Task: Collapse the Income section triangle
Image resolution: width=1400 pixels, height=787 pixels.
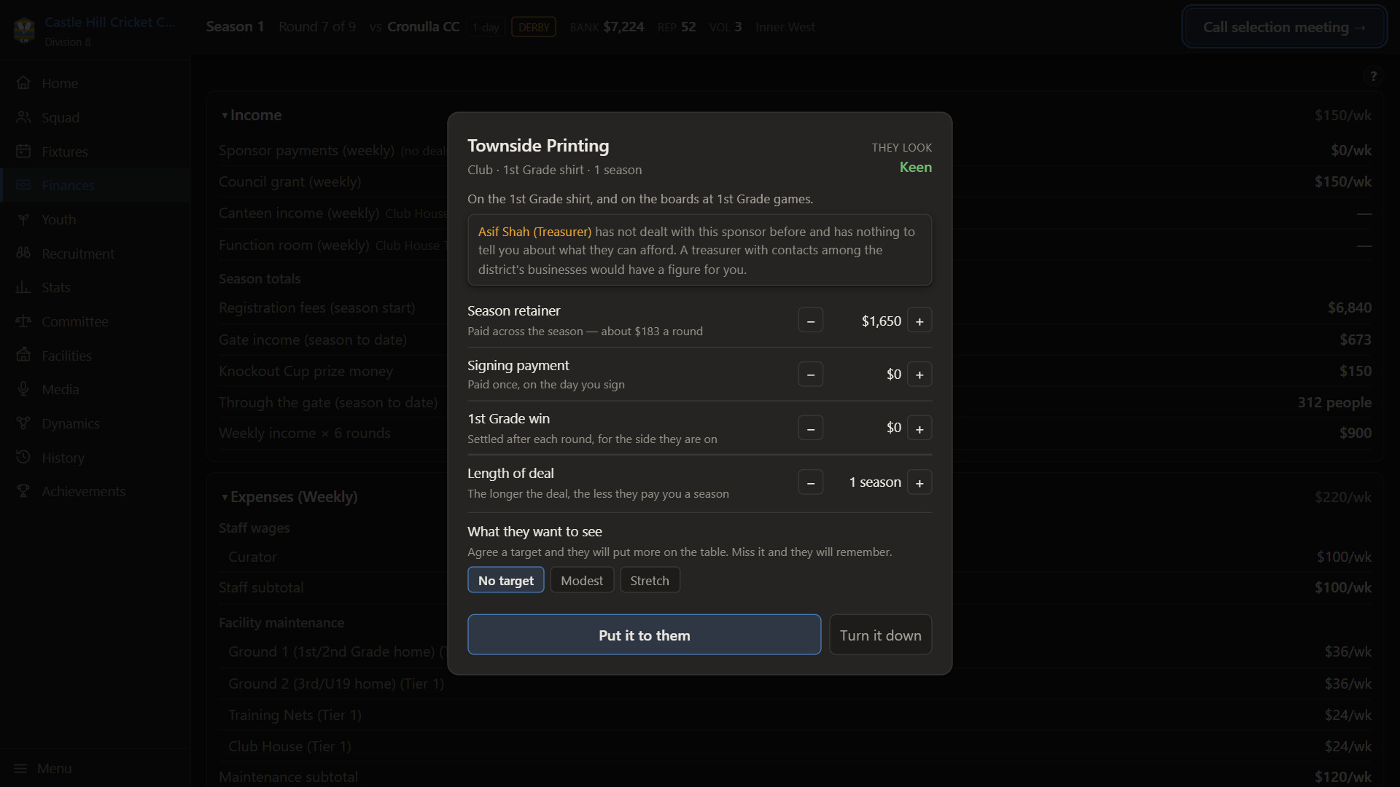Action: tap(225, 115)
